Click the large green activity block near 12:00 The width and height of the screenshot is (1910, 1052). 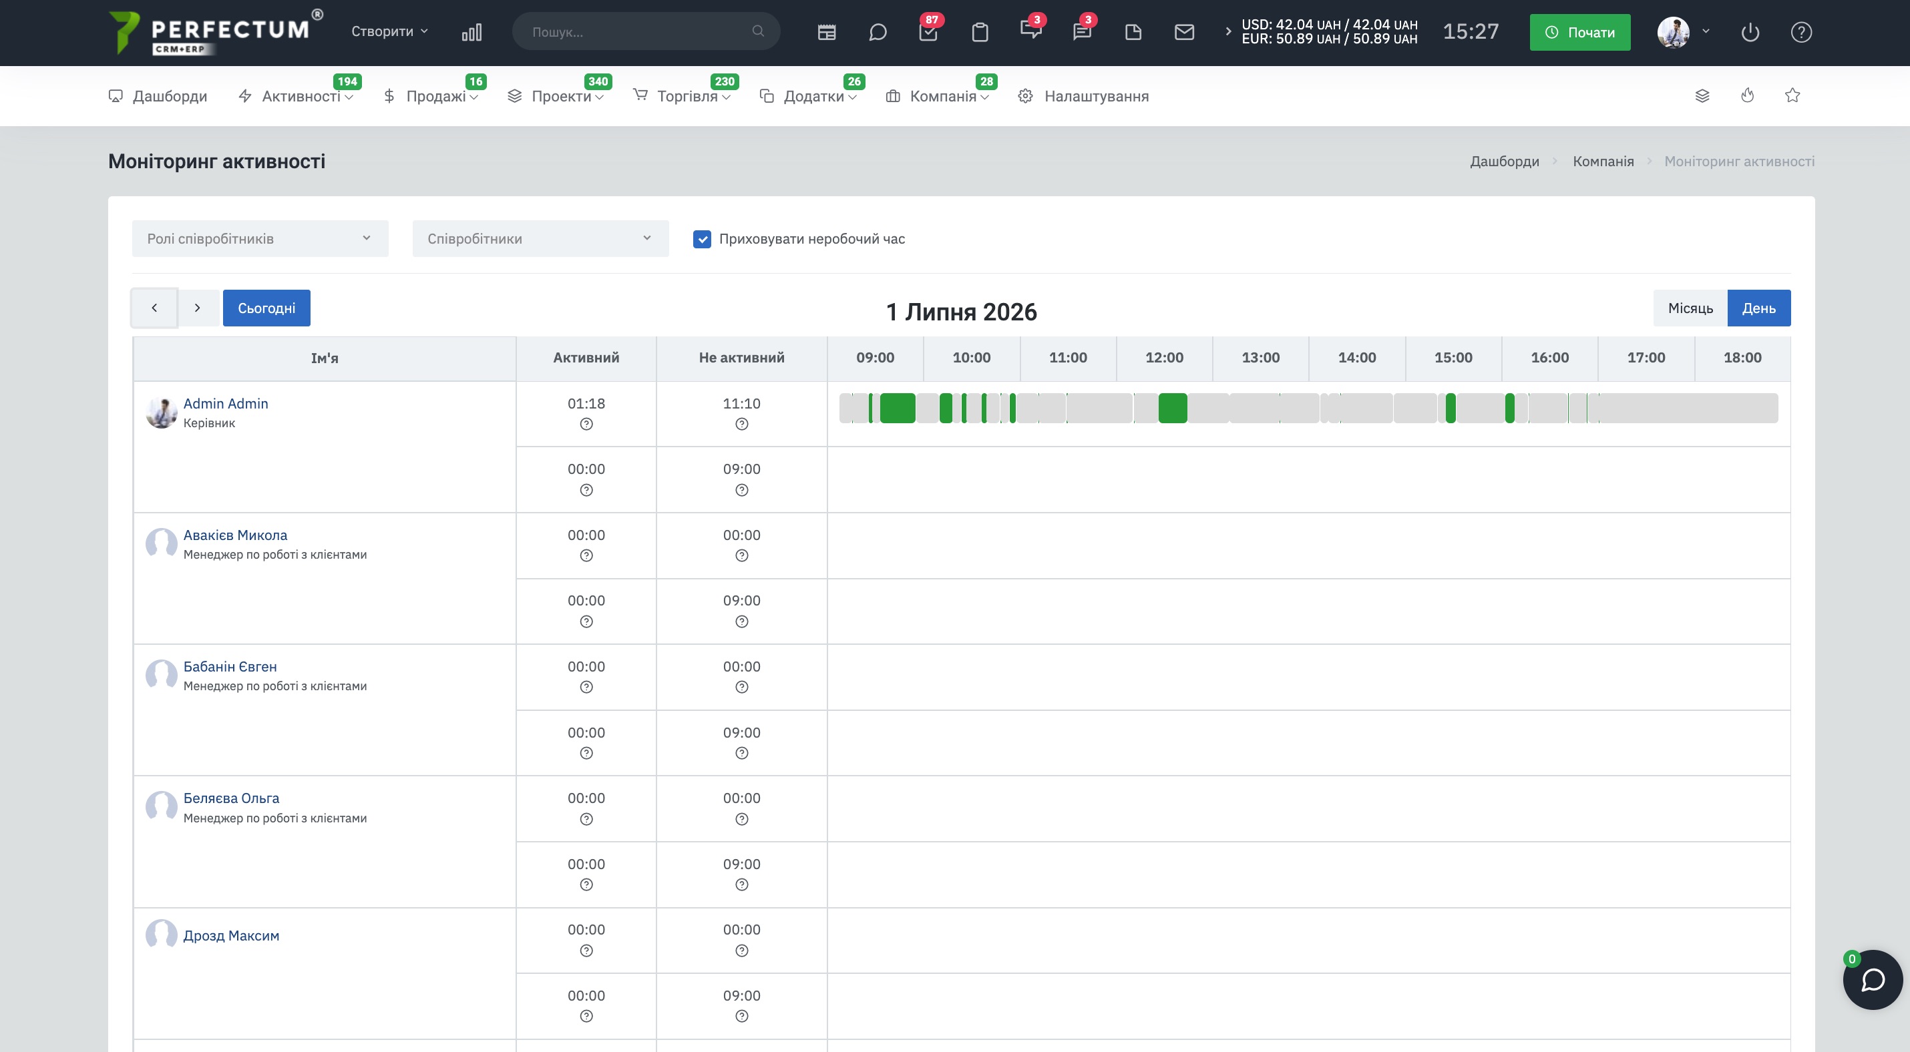click(x=1172, y=409)
